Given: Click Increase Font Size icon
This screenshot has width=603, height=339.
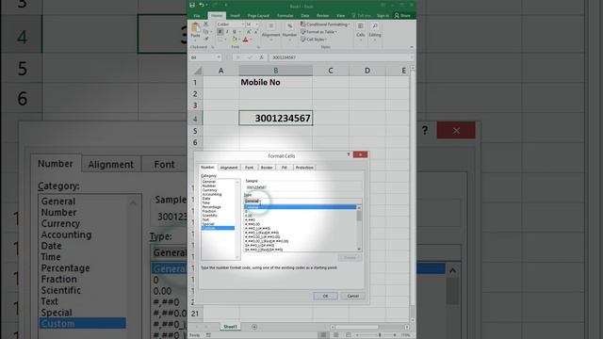Looking at the screenshot, I should [x=249, y=32].
